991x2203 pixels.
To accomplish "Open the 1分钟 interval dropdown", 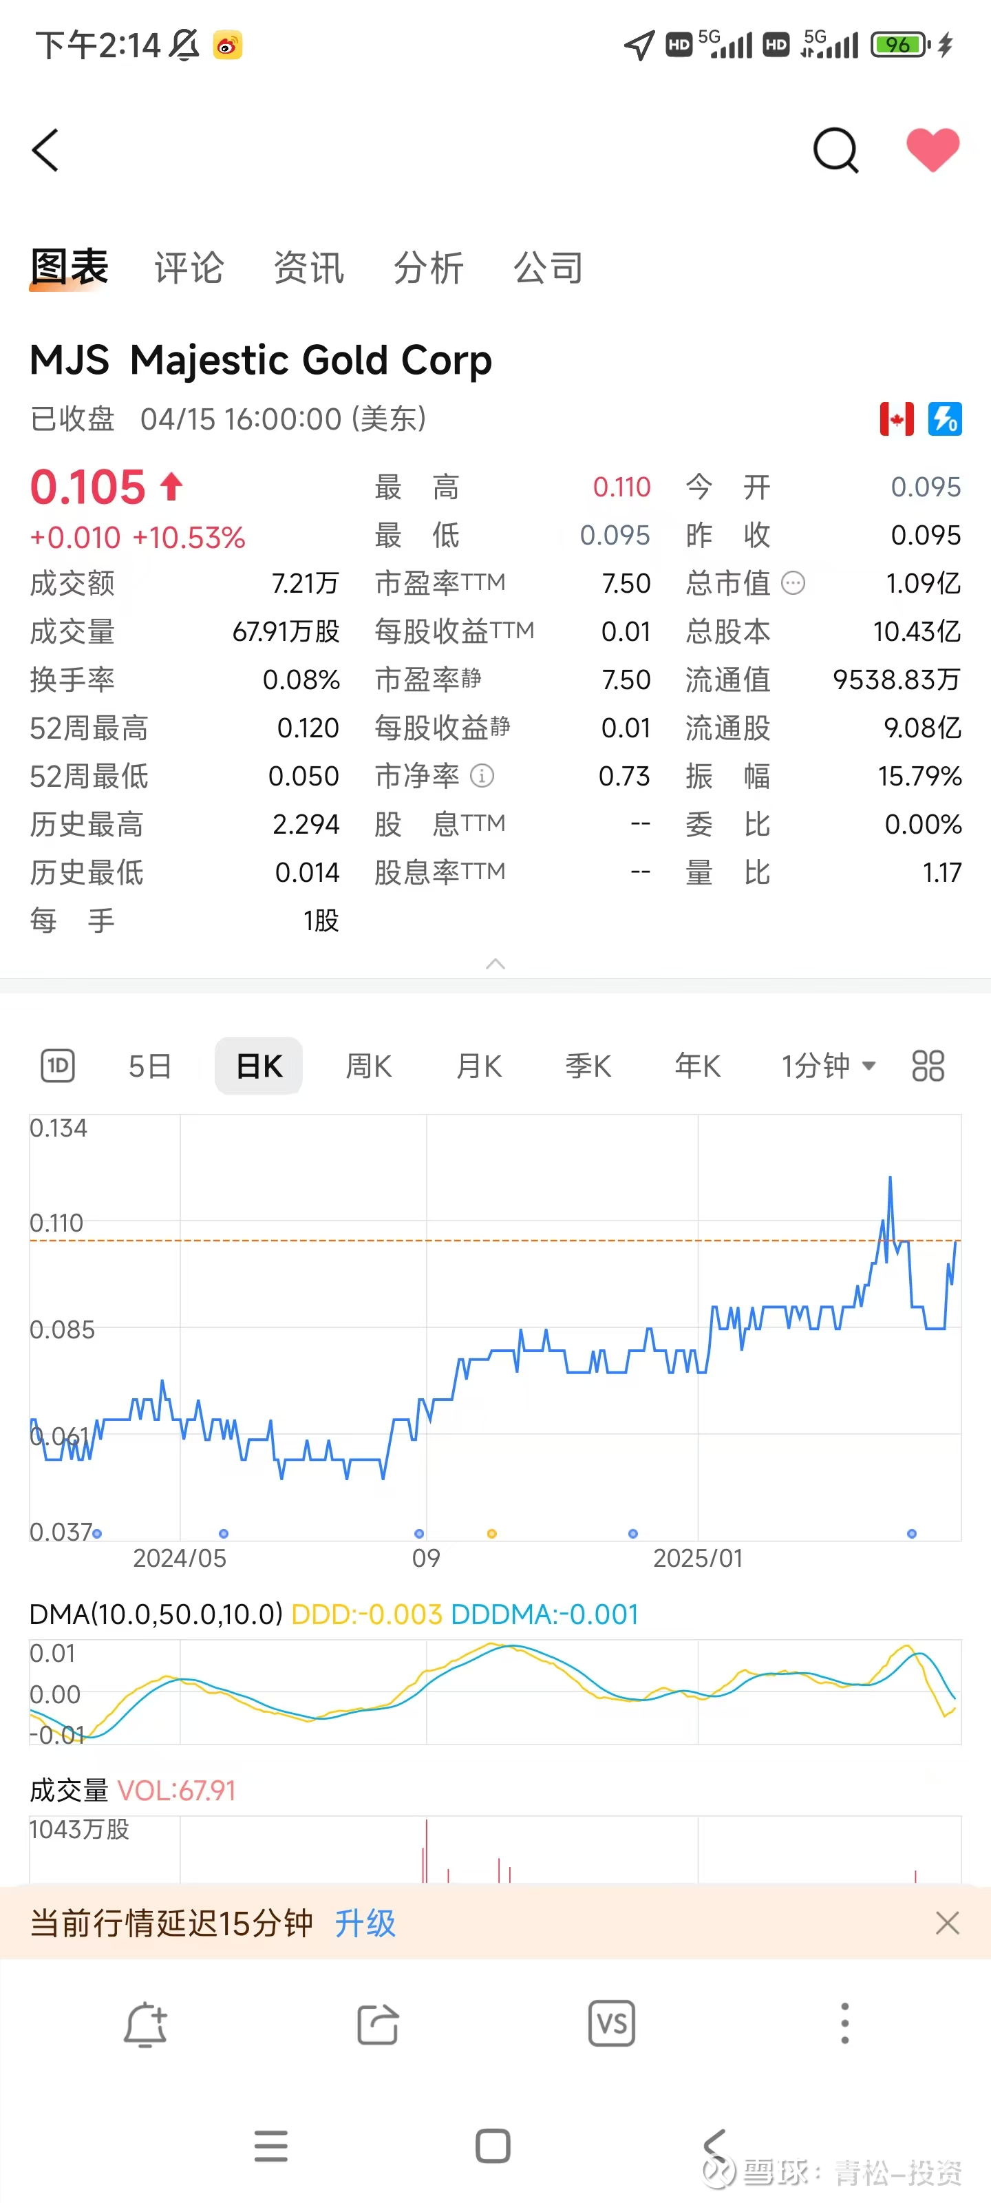I will [829, 1066].
